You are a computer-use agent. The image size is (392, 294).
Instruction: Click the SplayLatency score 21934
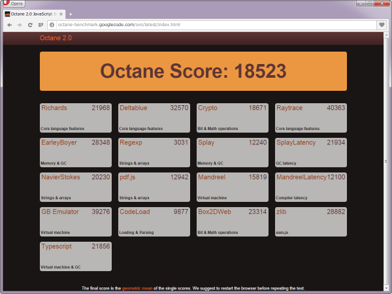336,142
